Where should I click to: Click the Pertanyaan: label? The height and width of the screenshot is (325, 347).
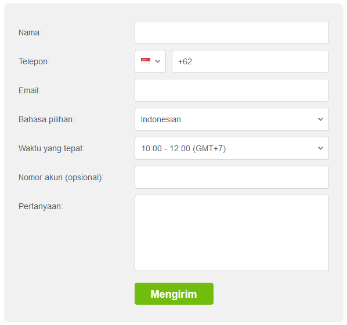pyautogui.click(x=41, y=206)
